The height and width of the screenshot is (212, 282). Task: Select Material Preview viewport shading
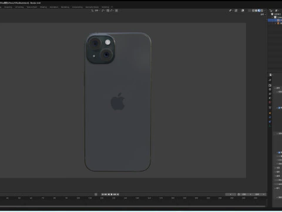(x=259, y=11)
